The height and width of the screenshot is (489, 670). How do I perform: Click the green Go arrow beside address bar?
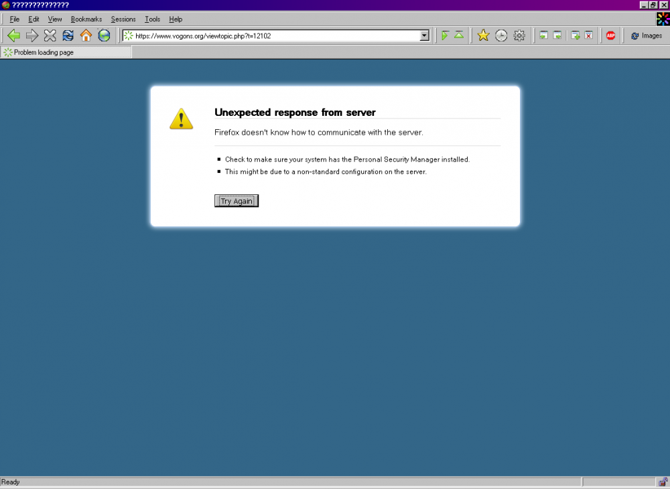[x=444, y=36]
